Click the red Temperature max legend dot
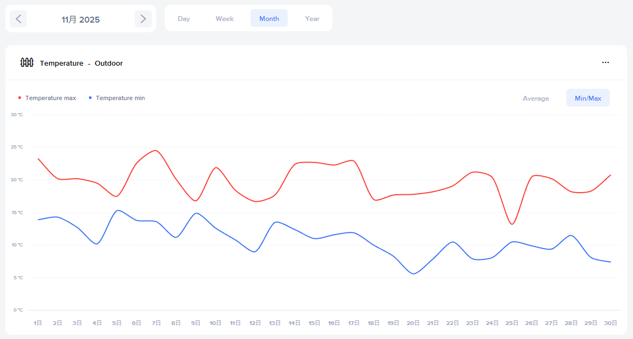This screenshot has height=339, width=633. pos(20,98)
